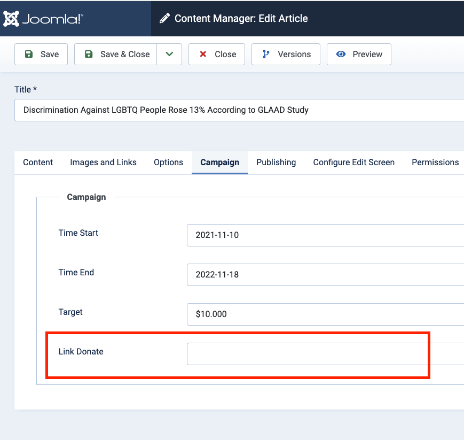
Task: Click the Joomla! logo
Action: pyautogui.click(x=43, y=19)
